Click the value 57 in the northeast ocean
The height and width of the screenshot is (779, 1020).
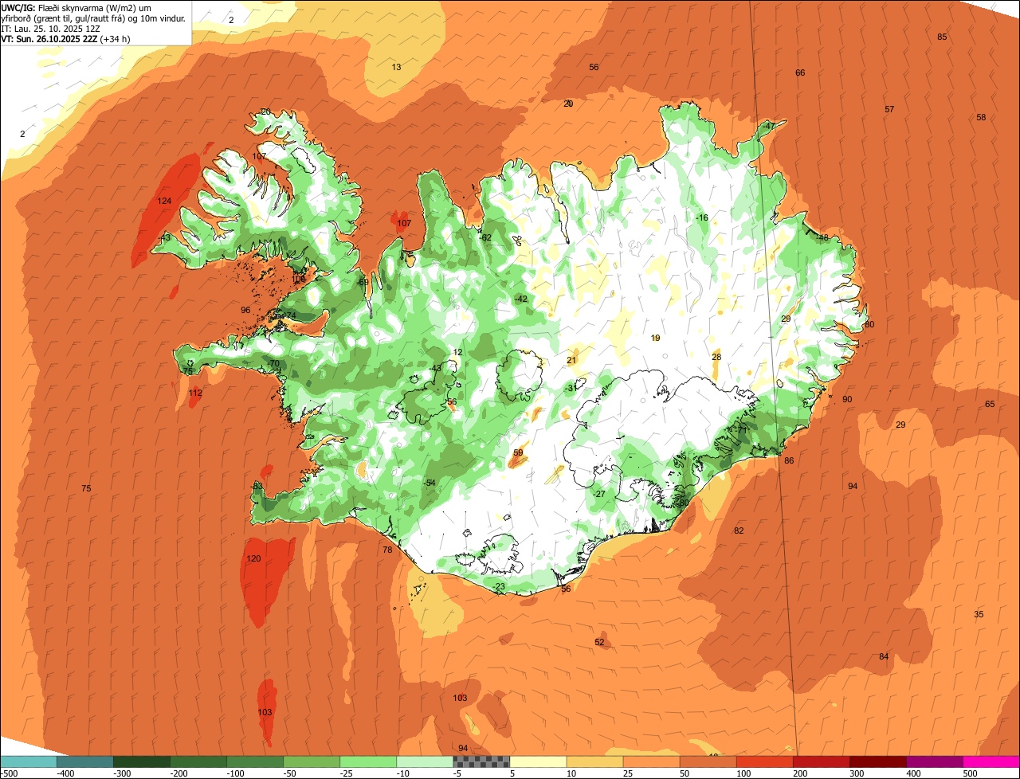(x=889, y=110)
